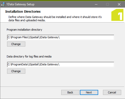Click the '1Data Gateway Setup' title text

click(20, 4)
